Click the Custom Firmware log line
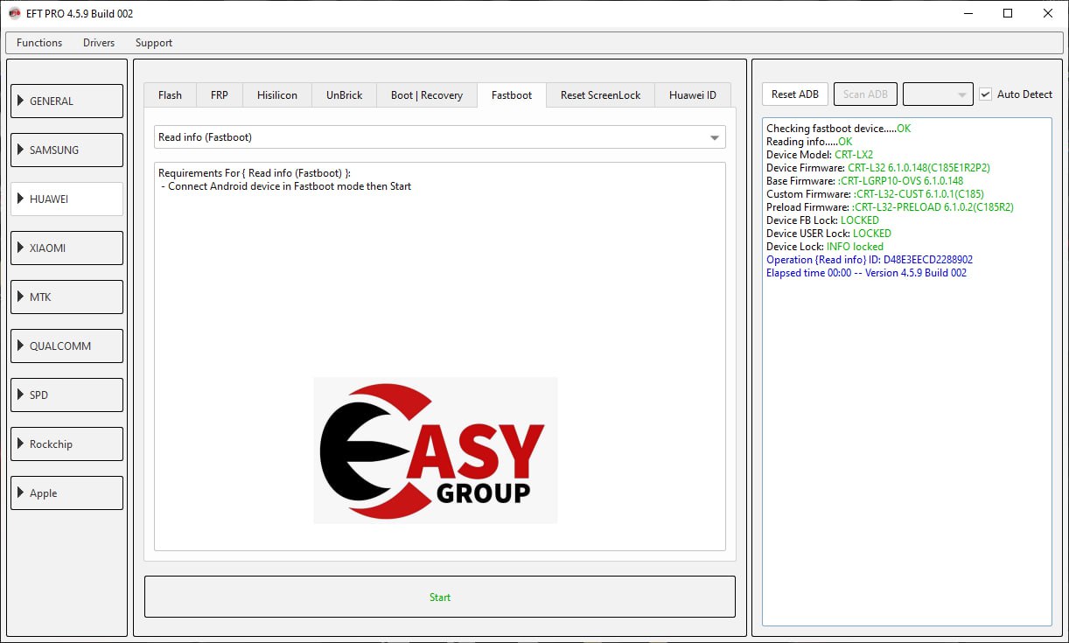The width and height of the screenshot is (1069, 643). pos(875,194)
